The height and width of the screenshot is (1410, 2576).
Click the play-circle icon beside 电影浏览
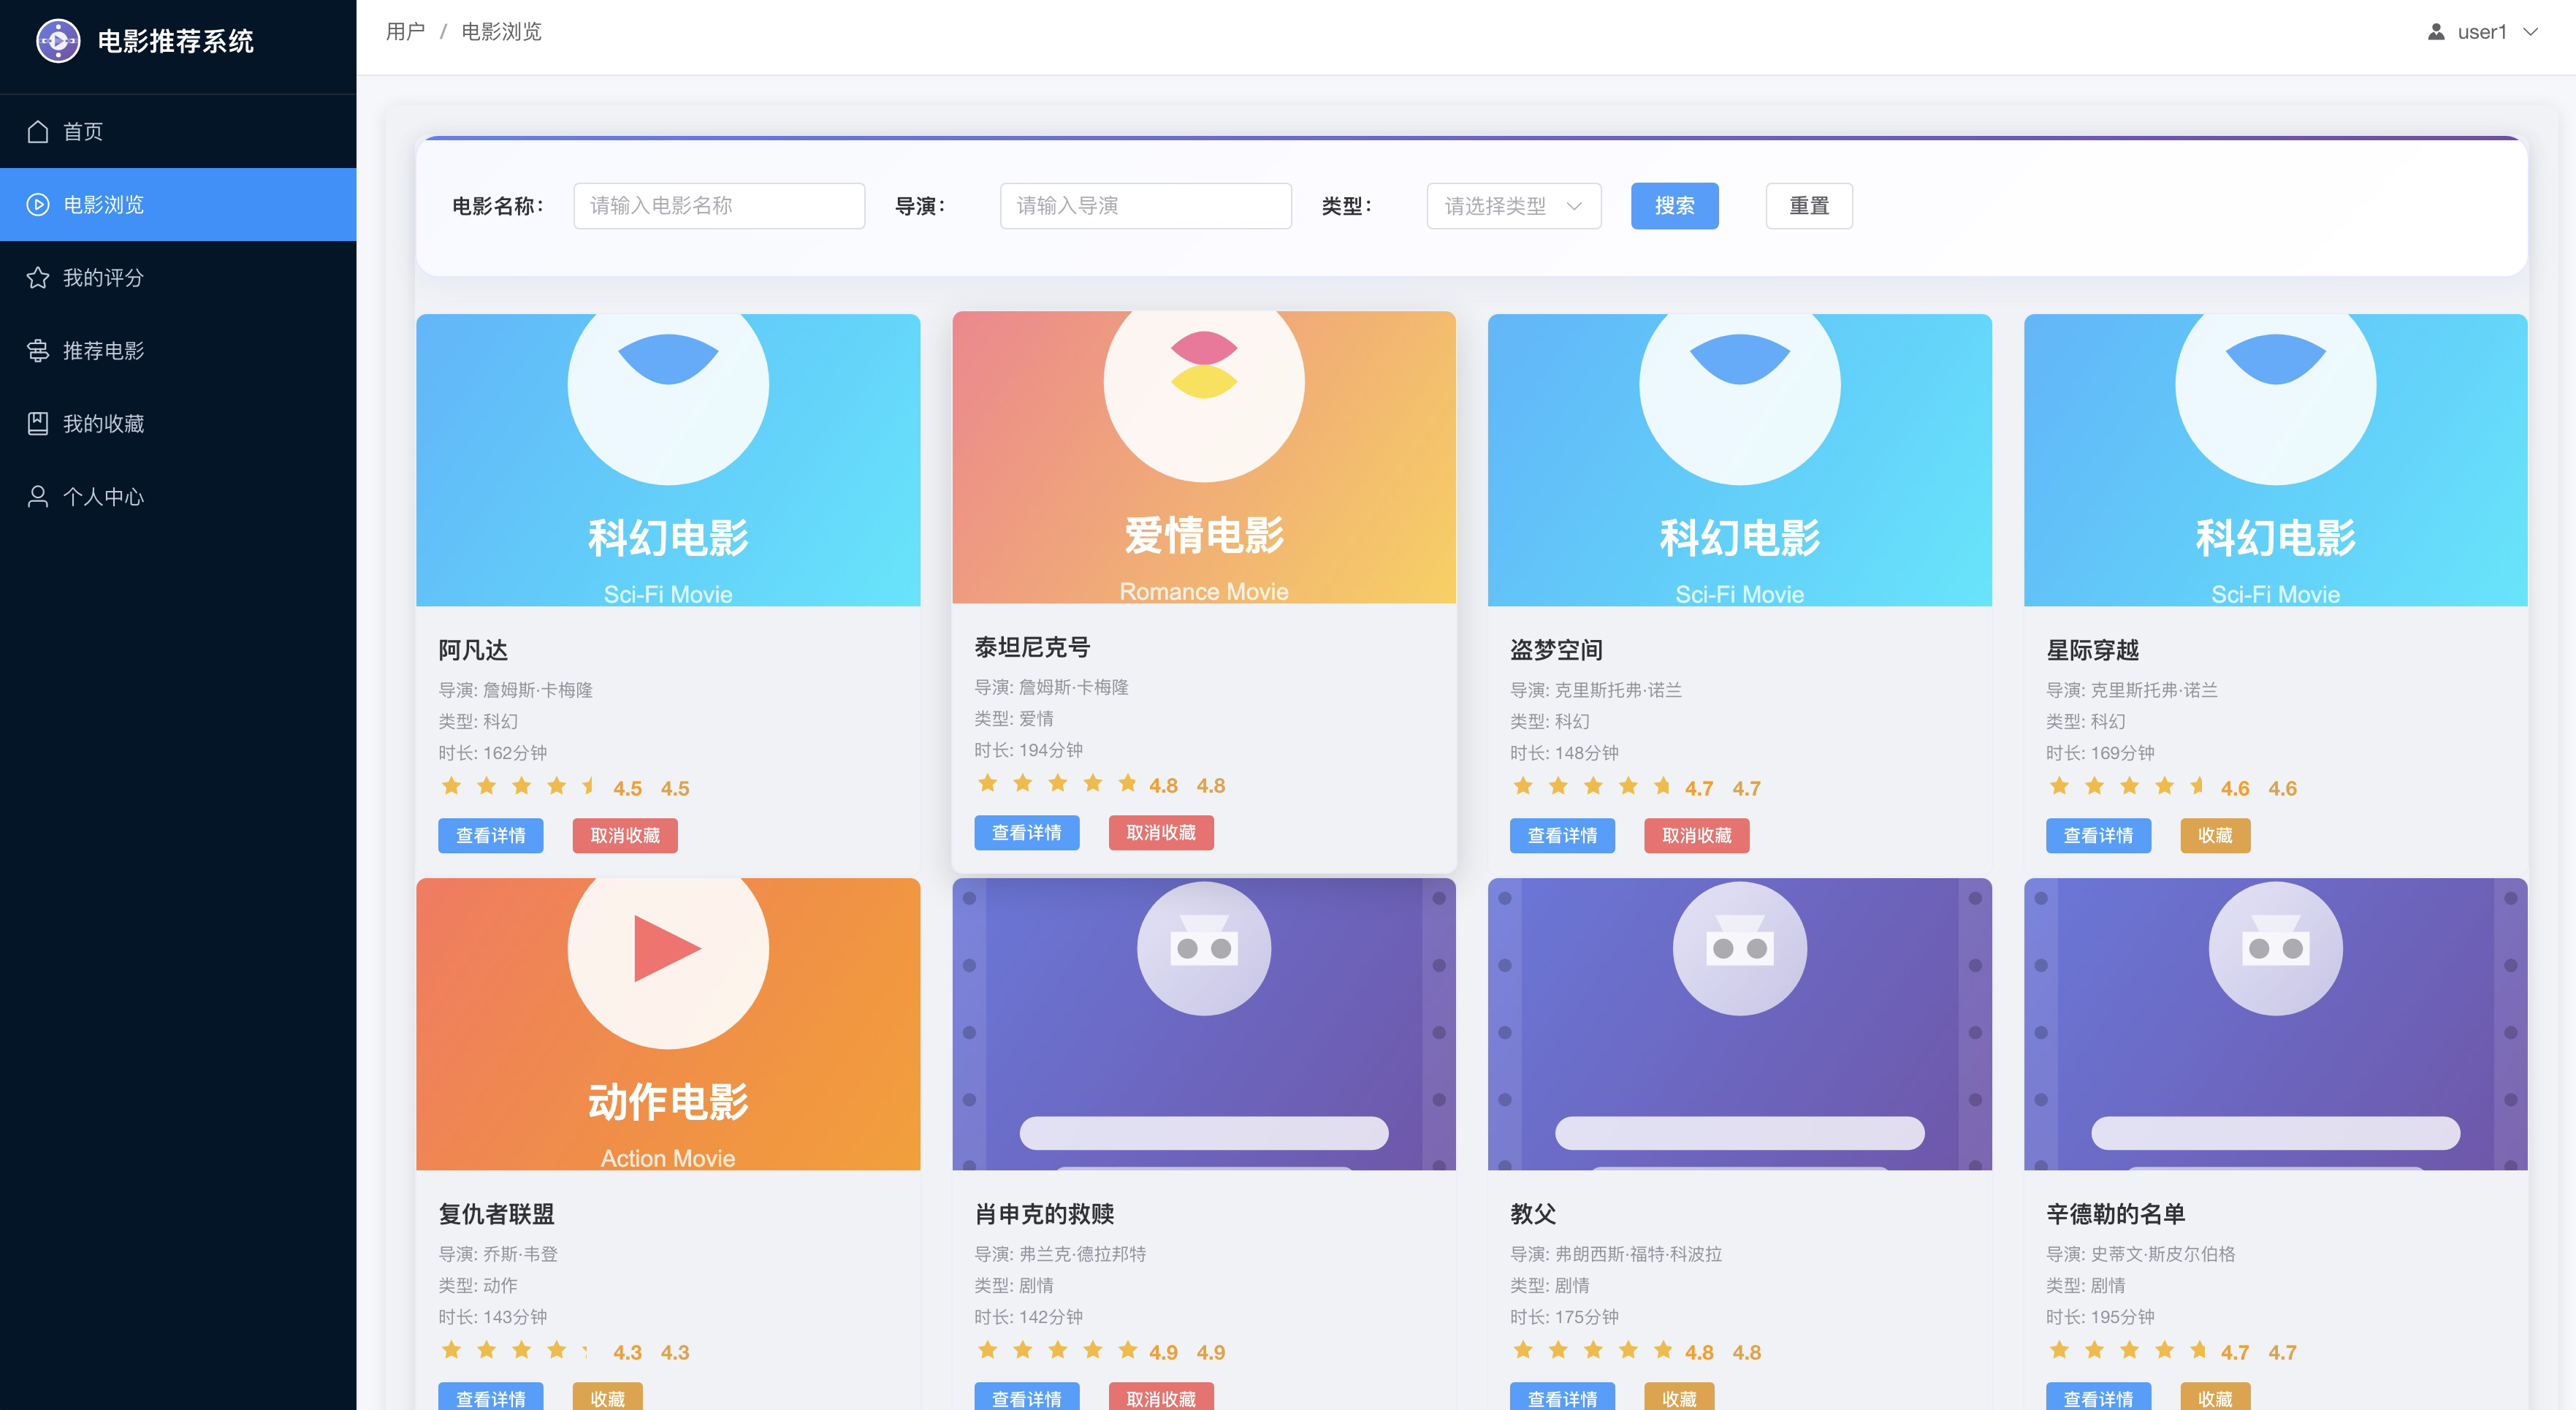(38, 205)
